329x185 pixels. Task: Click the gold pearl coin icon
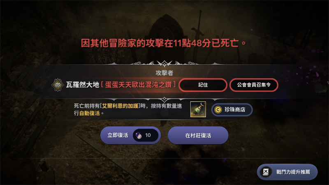[218, 109]
